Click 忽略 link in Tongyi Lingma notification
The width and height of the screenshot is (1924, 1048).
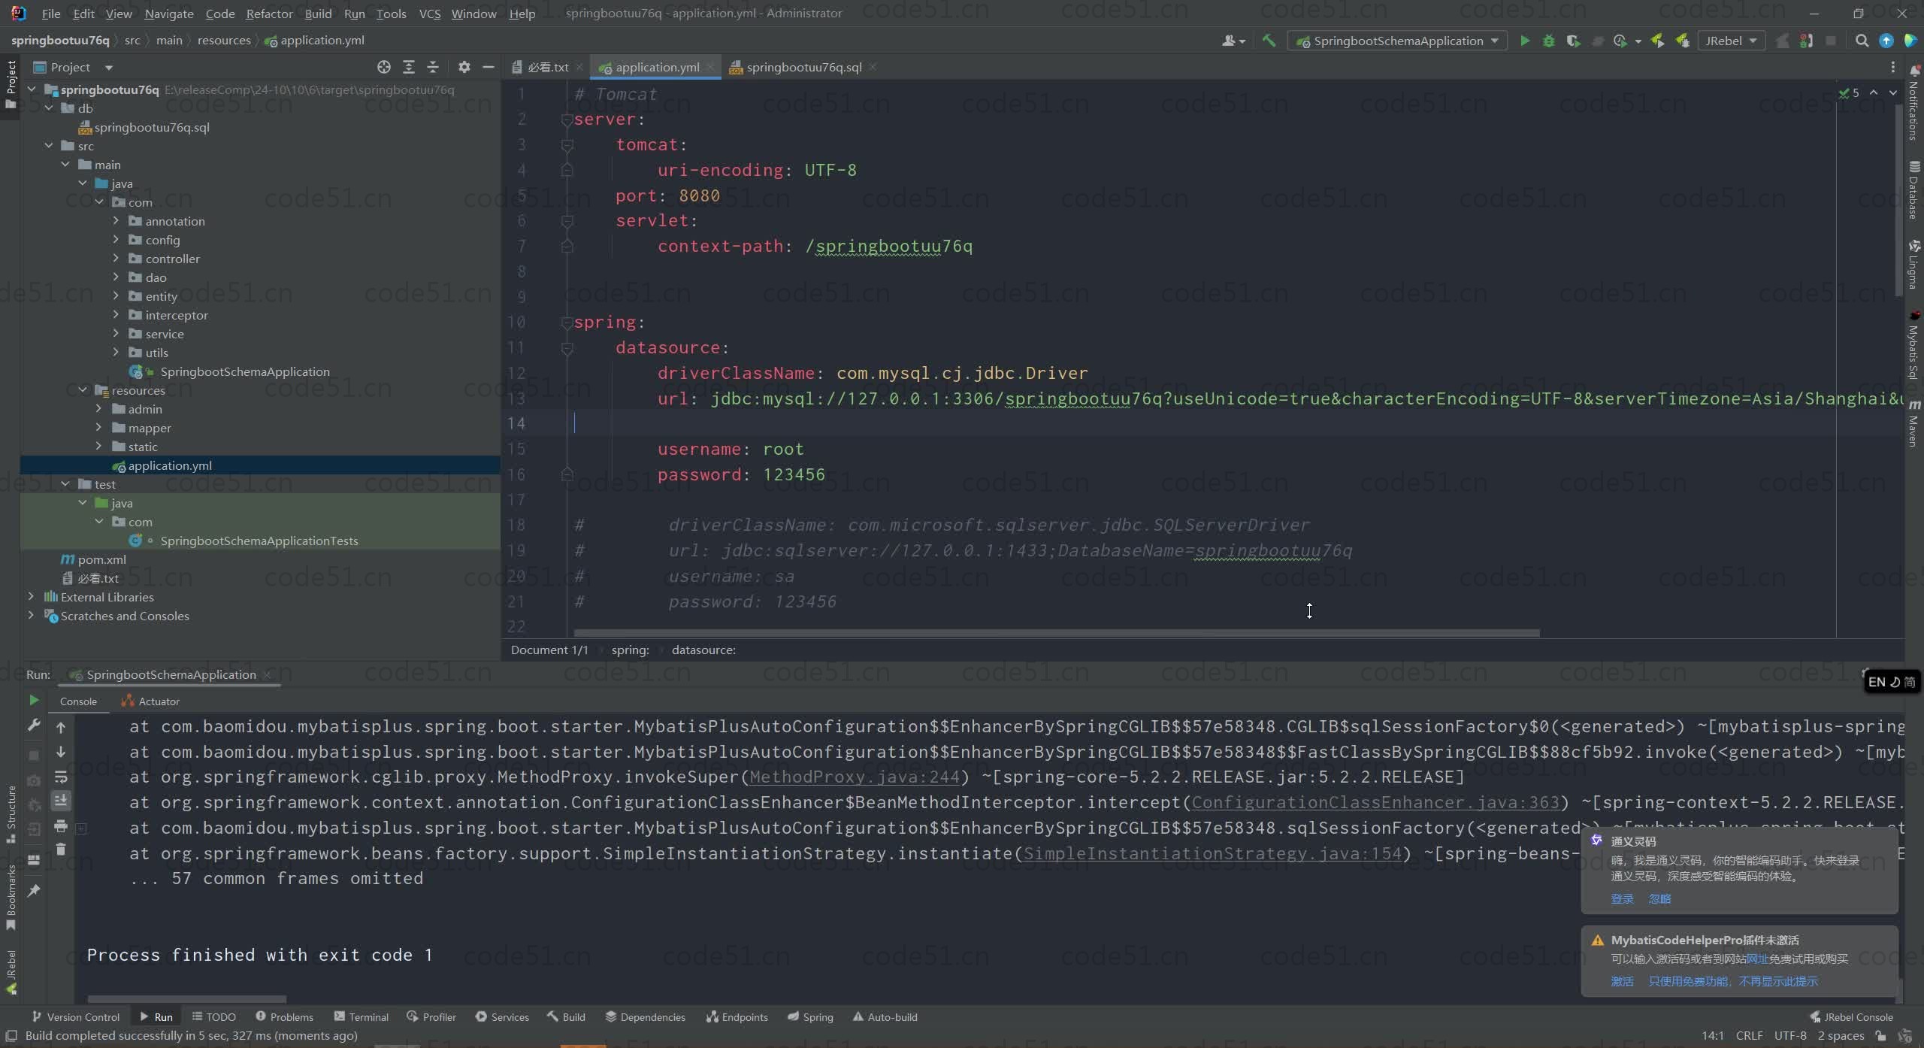(1659, 898)
